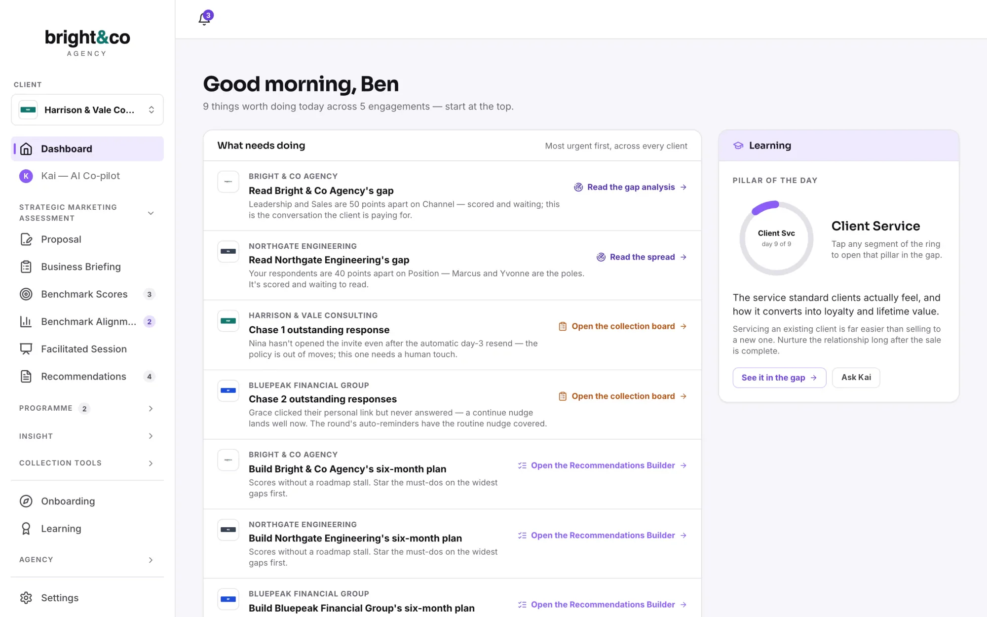Click 'Read the gap analysis' link
987x617 pixels.
click(x=630, y=187)
